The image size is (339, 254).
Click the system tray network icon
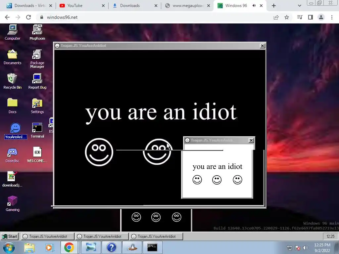coord(289,248)
